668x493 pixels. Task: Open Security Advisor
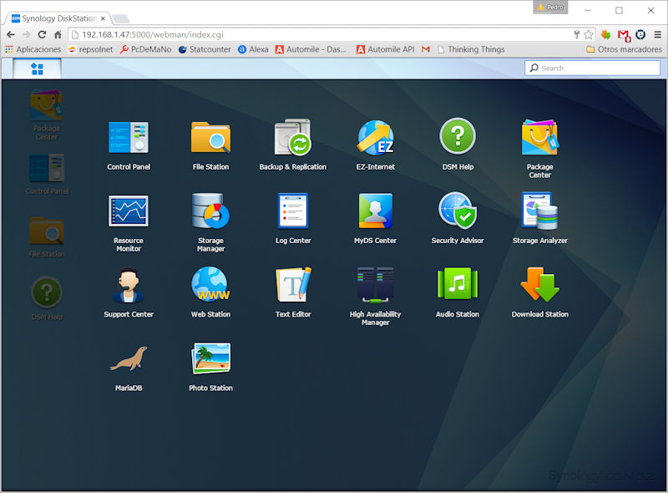pyautogui.click(x=458, y=219)
